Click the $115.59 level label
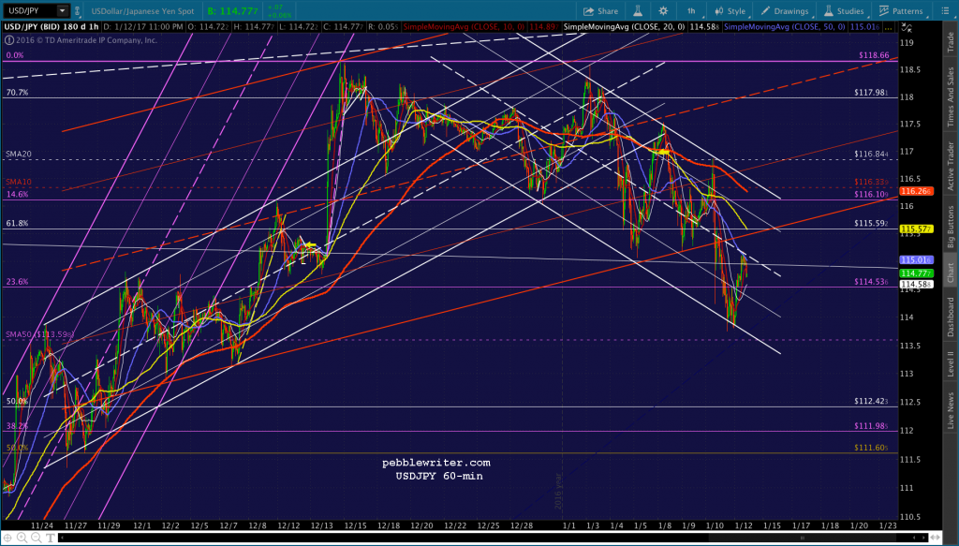The width and height of the screenshot is (959, 546). click(872, 223)
